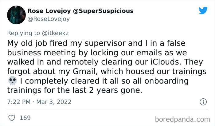This screenshot has height=126, width=215.
Task: Click the Mar 3, 2022 date
Action: tap(55, 102)
